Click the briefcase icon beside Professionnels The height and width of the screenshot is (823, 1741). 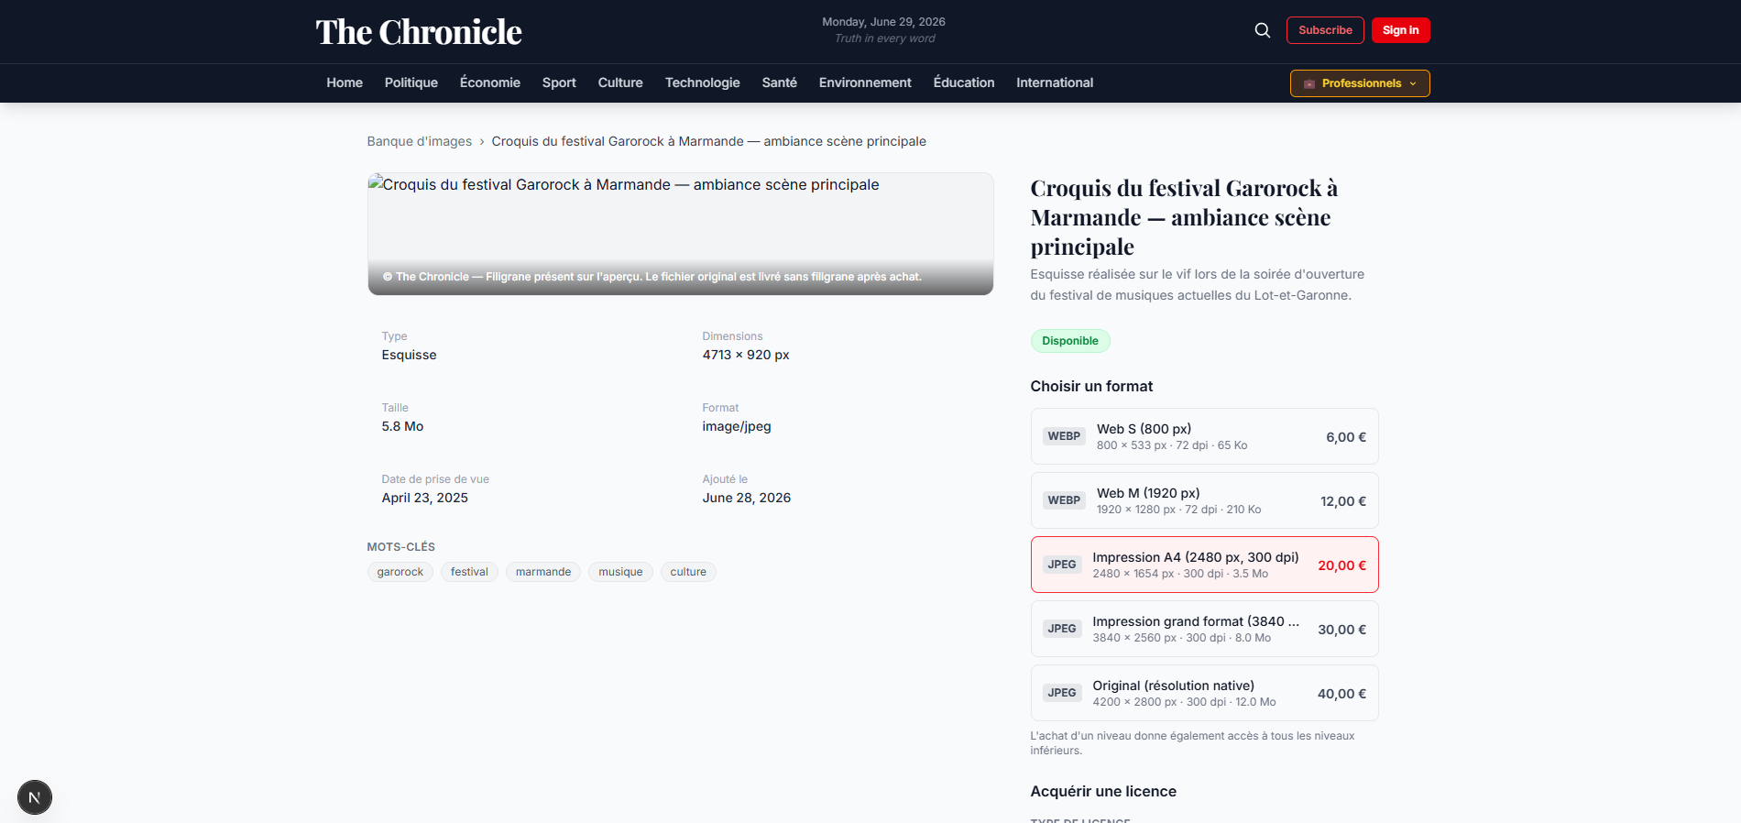coord(1309,83)
